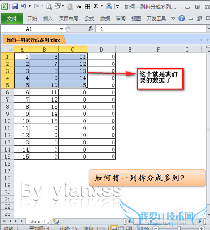Click the 这个就是我们要的数据了 text box
This screenshot has width=210, height=230.
pos(160,79)
